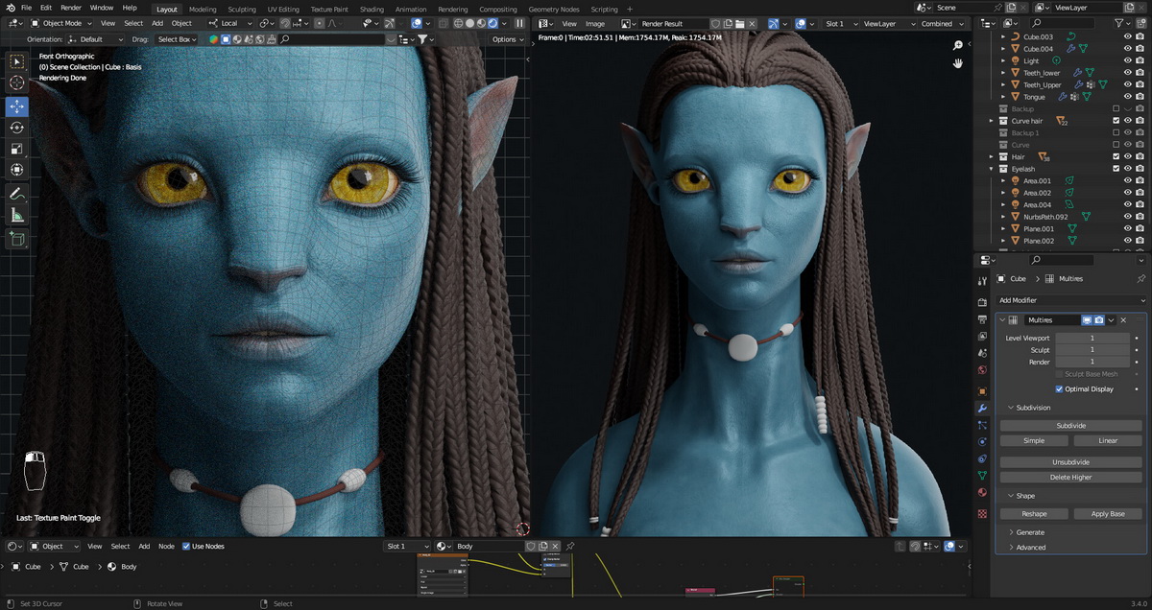Pin the properties editor context
Viewport: 1152px width, 610px height.
1140,279
